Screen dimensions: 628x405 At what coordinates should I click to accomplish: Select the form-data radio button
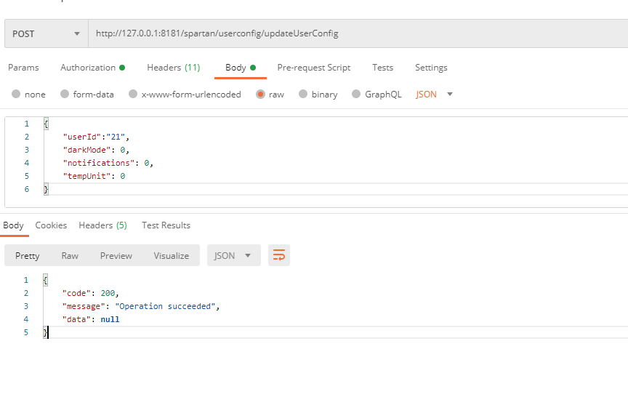[65, 95]
